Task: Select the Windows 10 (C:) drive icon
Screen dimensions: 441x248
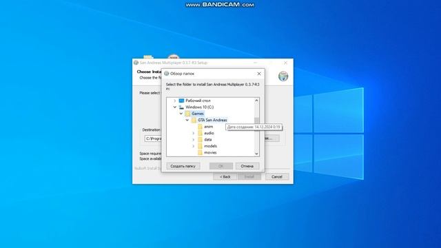Action: click(181, 107)
